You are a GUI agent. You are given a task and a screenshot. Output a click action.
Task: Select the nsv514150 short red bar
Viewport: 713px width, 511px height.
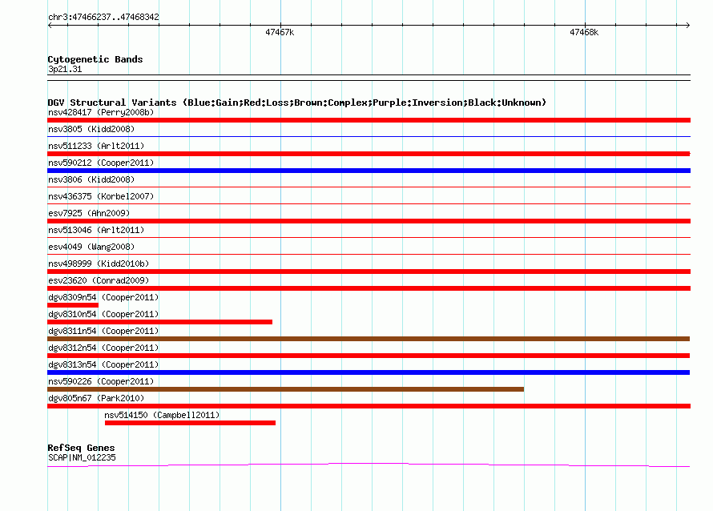coord(190,423)
